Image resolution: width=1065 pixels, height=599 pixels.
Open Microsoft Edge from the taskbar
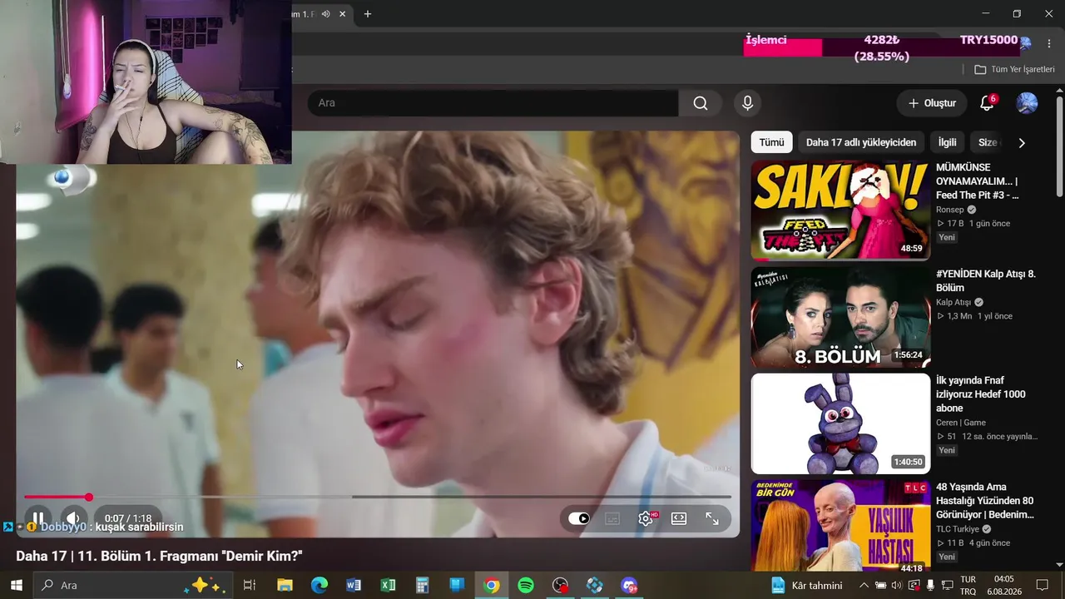click(x=319, y=585)
